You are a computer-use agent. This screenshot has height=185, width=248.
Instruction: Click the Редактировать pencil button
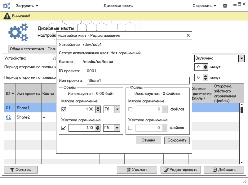coord(180,170)
